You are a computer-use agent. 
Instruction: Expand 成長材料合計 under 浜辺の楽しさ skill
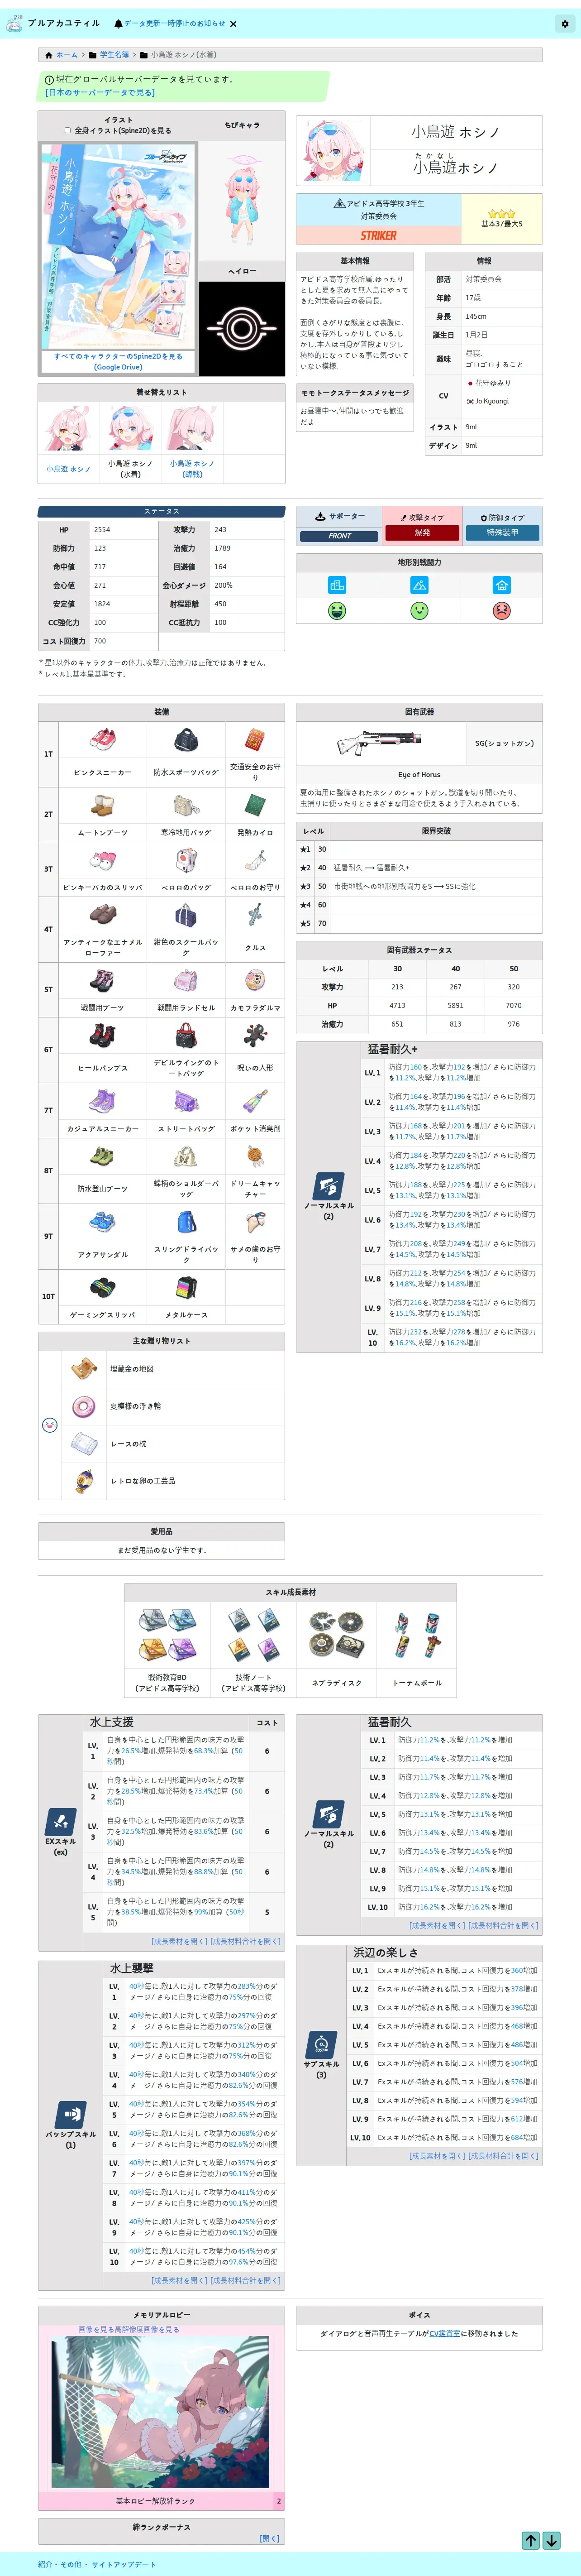[503, 2155]
